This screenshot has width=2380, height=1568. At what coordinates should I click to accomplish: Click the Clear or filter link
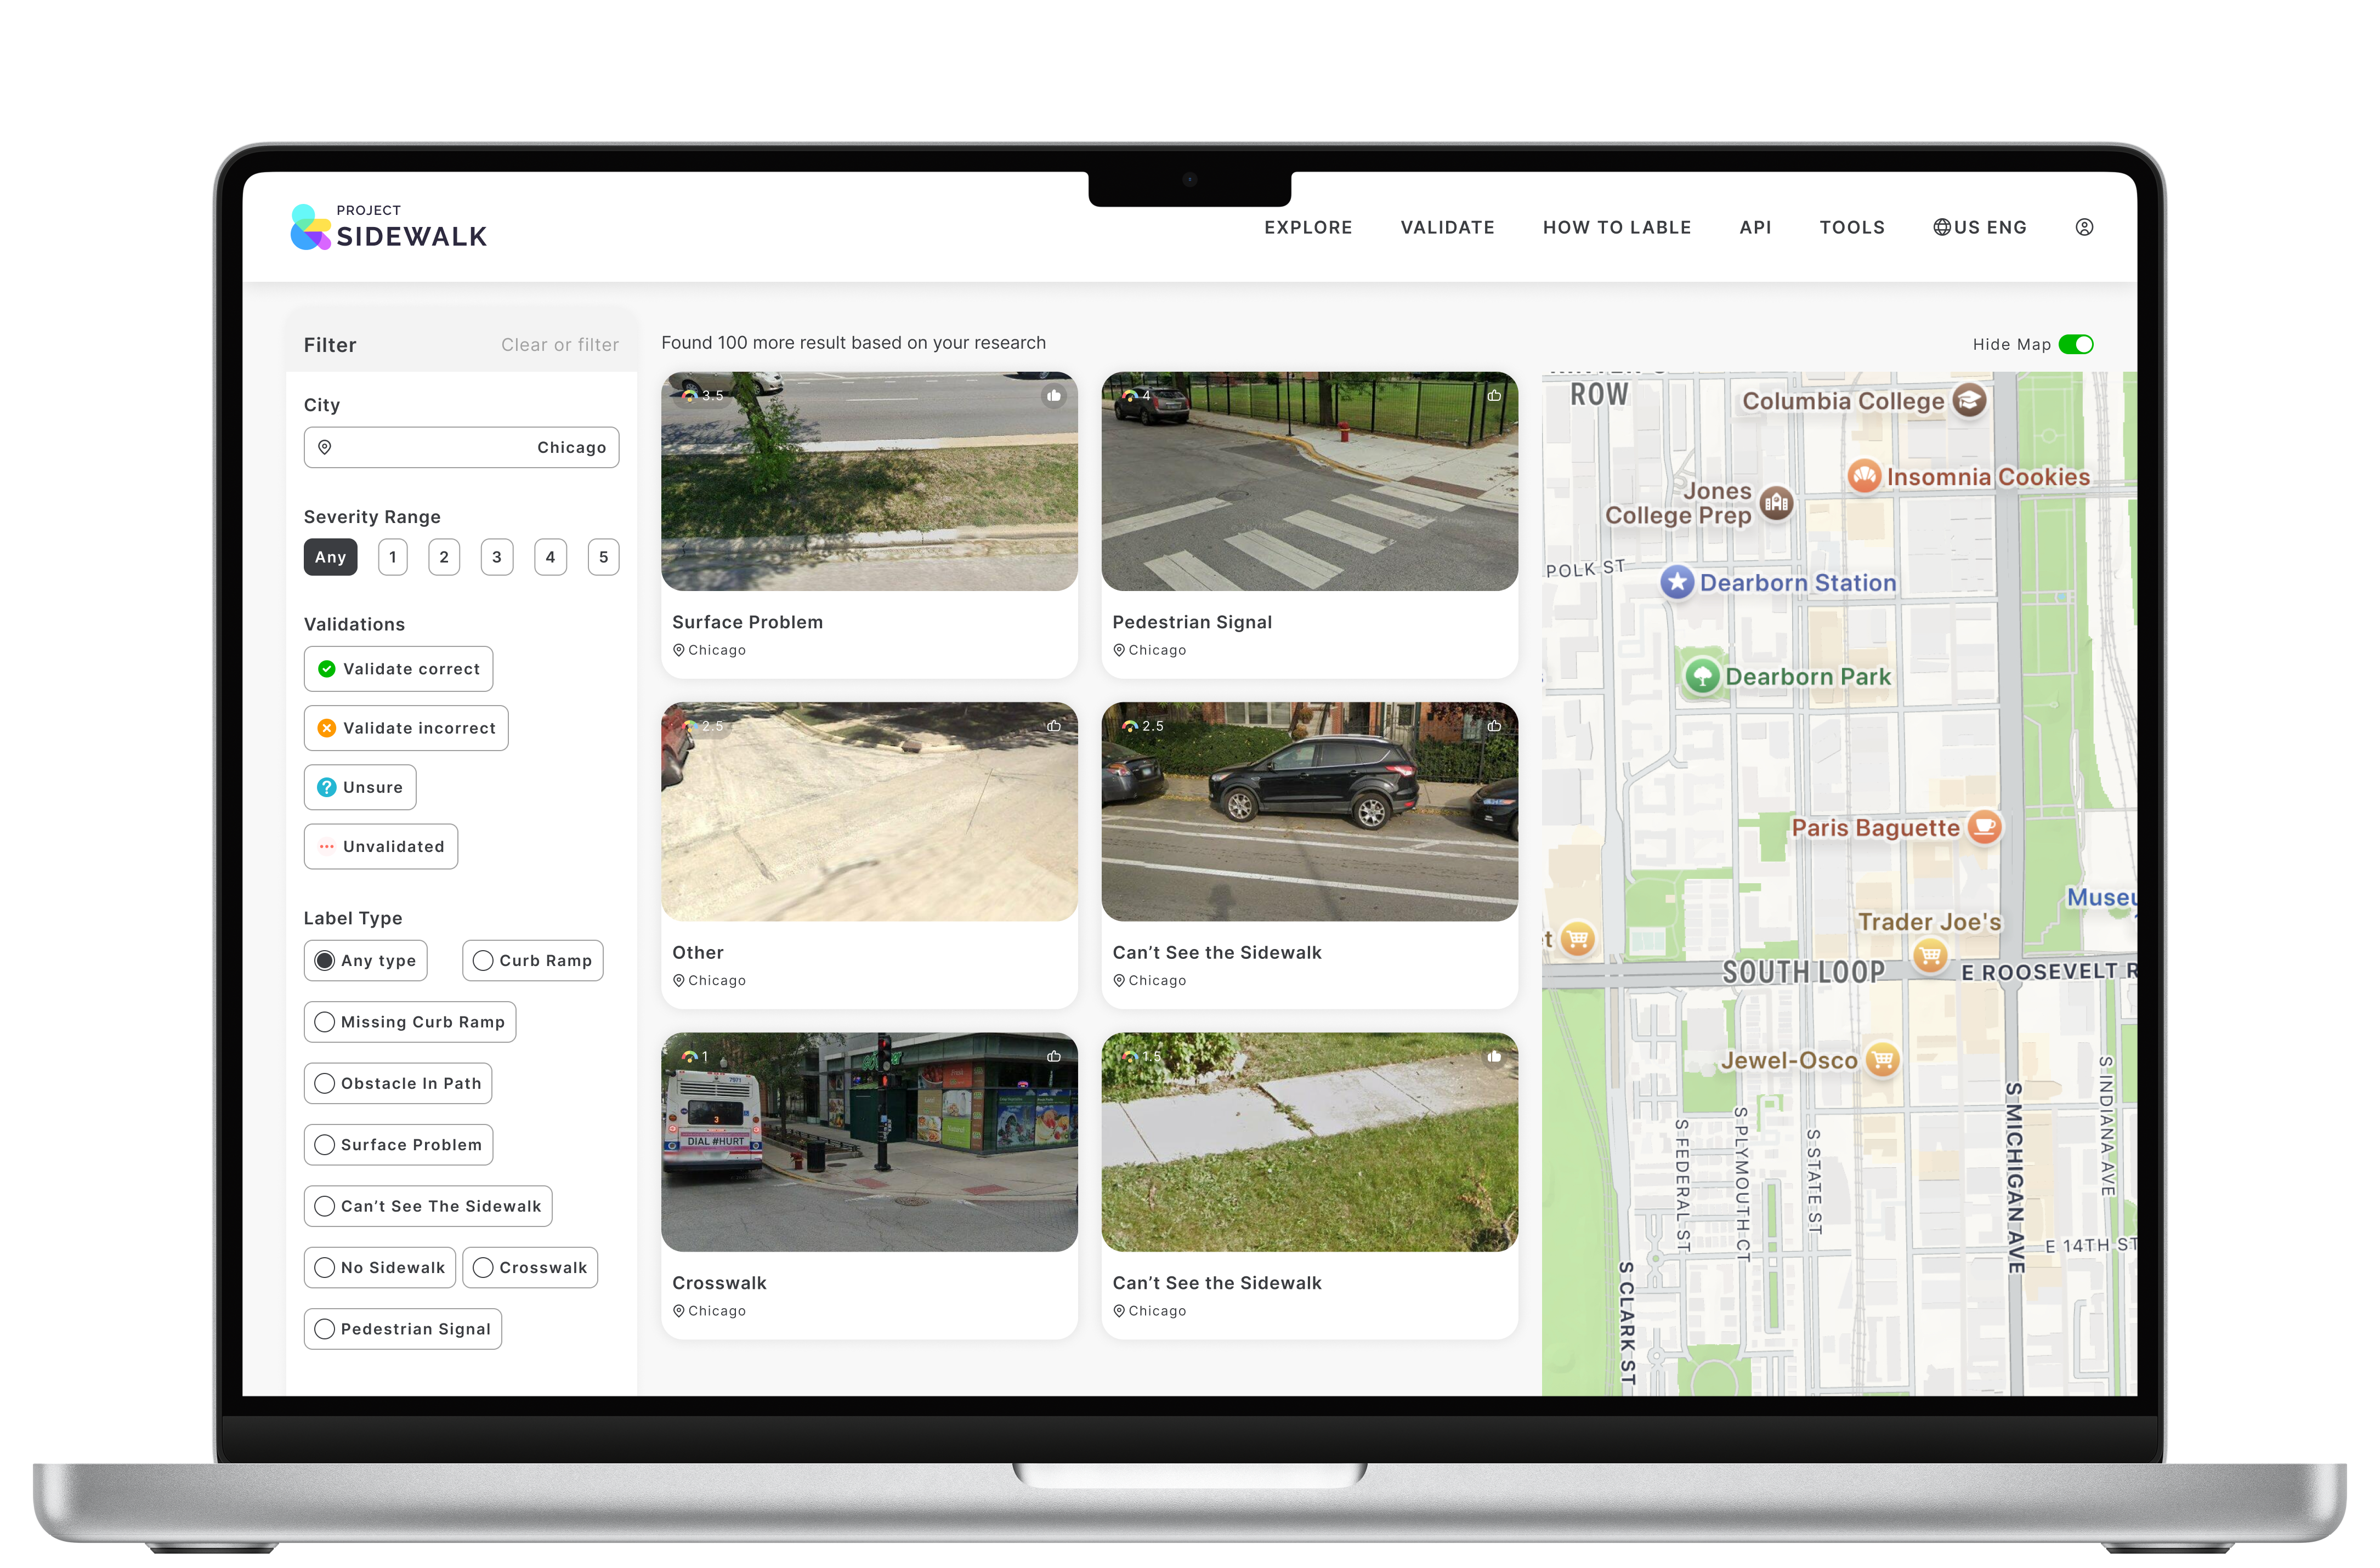tap(559, 345)
